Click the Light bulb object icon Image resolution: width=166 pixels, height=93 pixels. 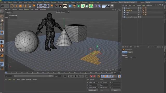pos(112,6)
